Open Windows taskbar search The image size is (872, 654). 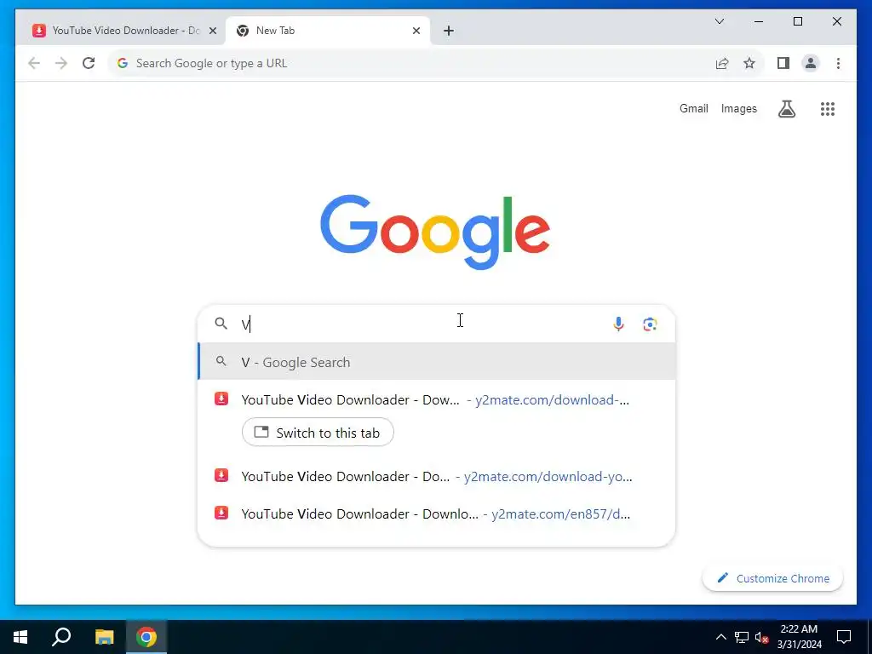(61, 637)
